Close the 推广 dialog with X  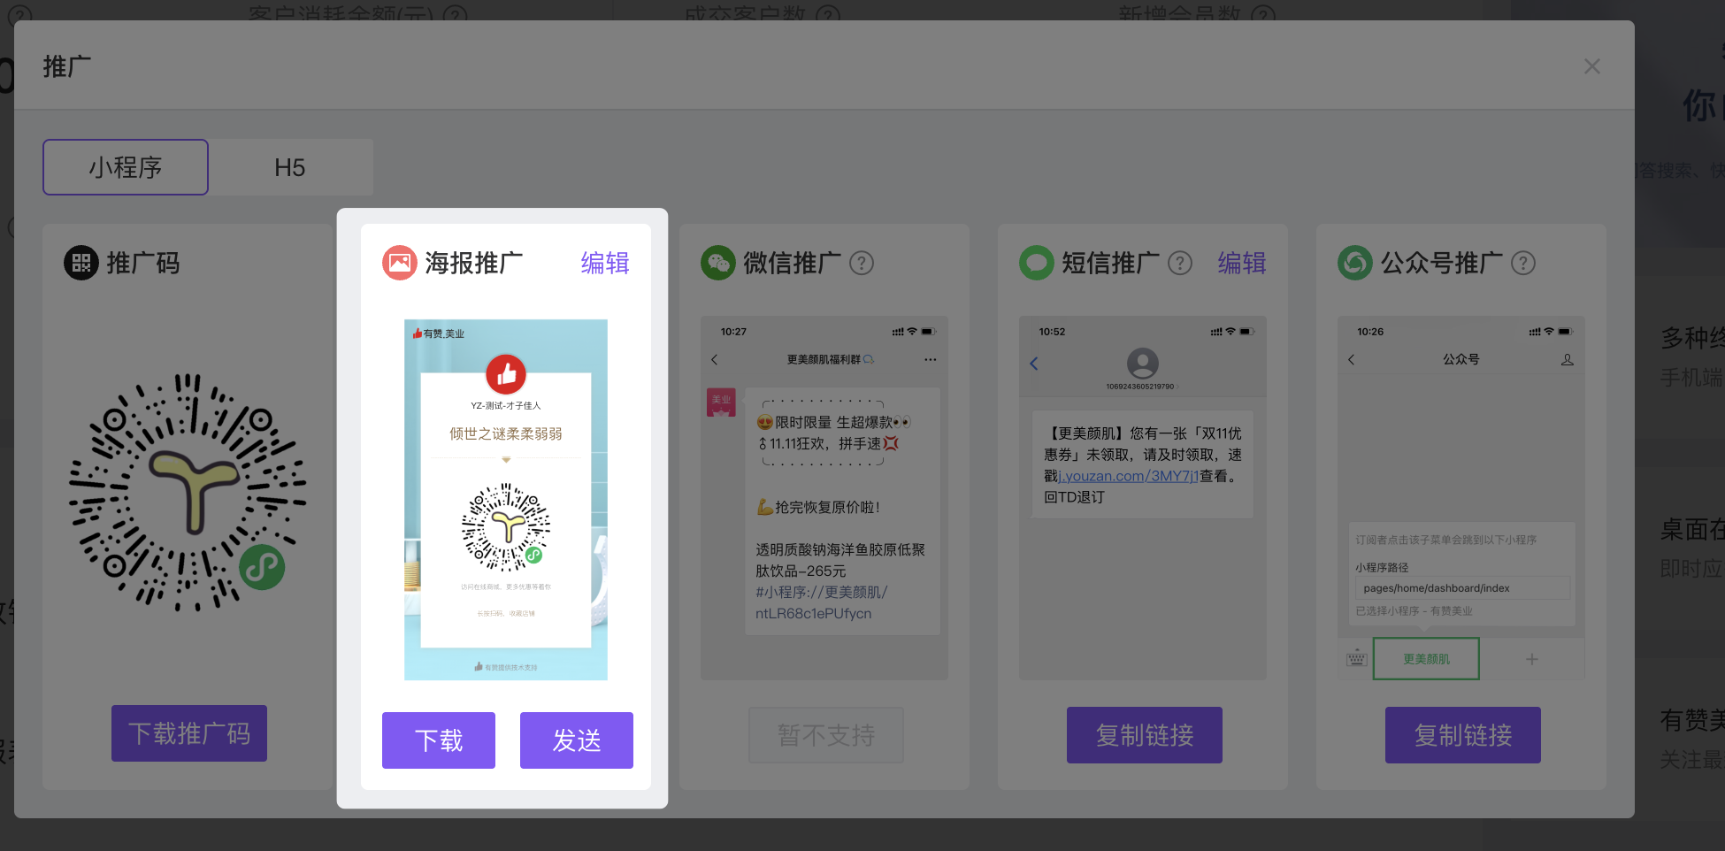(x=1591, y=66)
